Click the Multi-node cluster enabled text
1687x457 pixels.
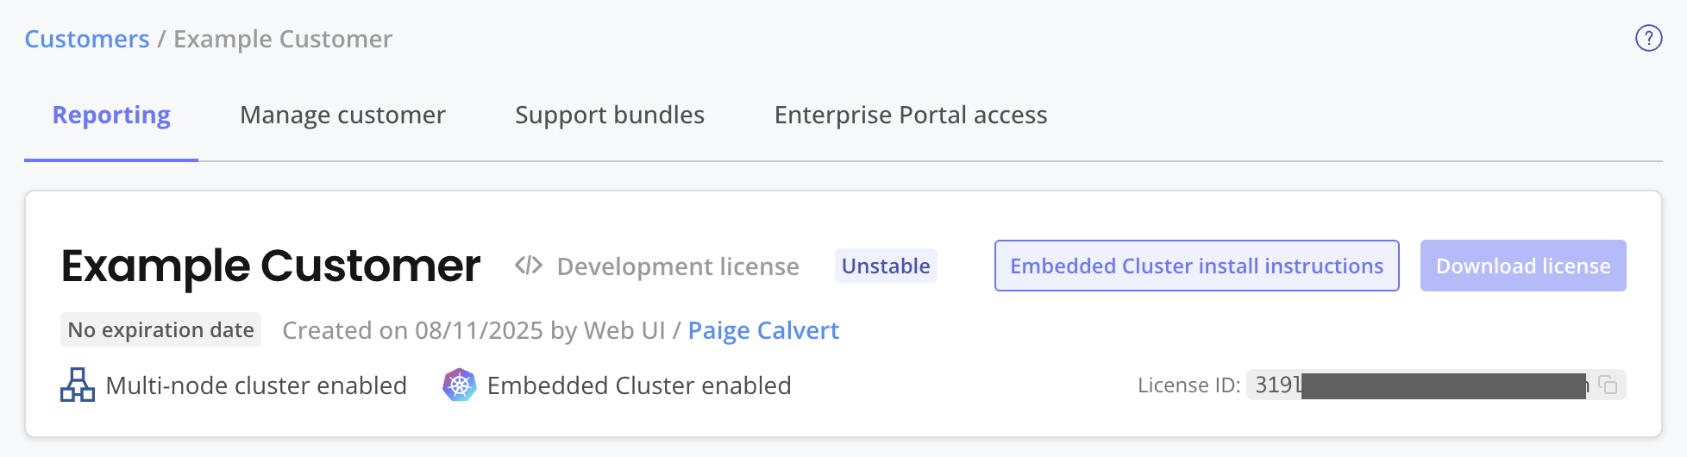[x=255, y=385]
